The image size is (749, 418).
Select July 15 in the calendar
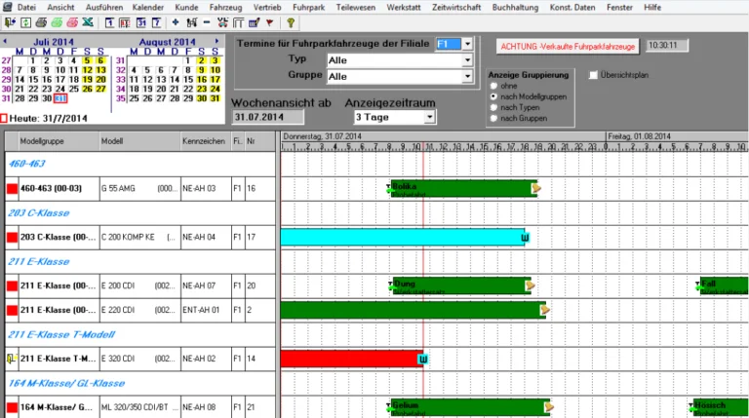(33, 79)
